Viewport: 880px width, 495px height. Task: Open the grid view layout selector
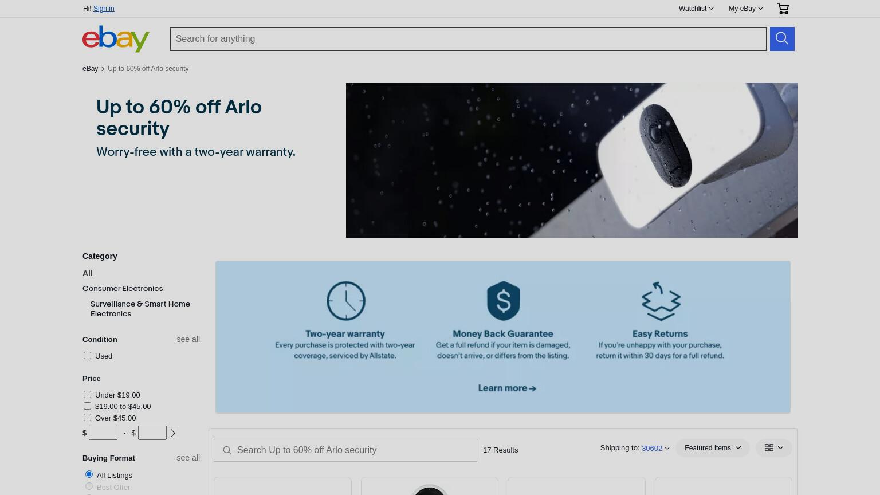tap(773, 448)
